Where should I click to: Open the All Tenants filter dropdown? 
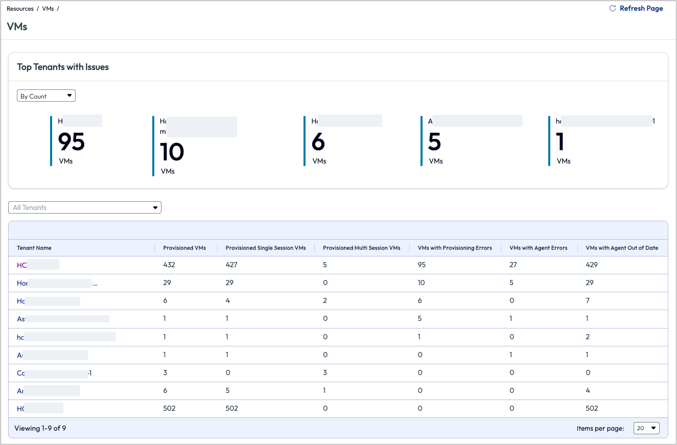(x=85, y=207)
